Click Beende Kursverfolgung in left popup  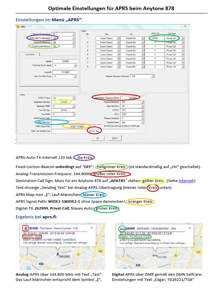tap(49, 243)
